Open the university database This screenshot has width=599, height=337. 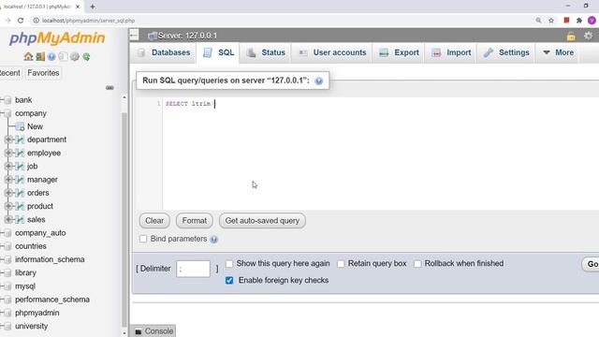31,327
